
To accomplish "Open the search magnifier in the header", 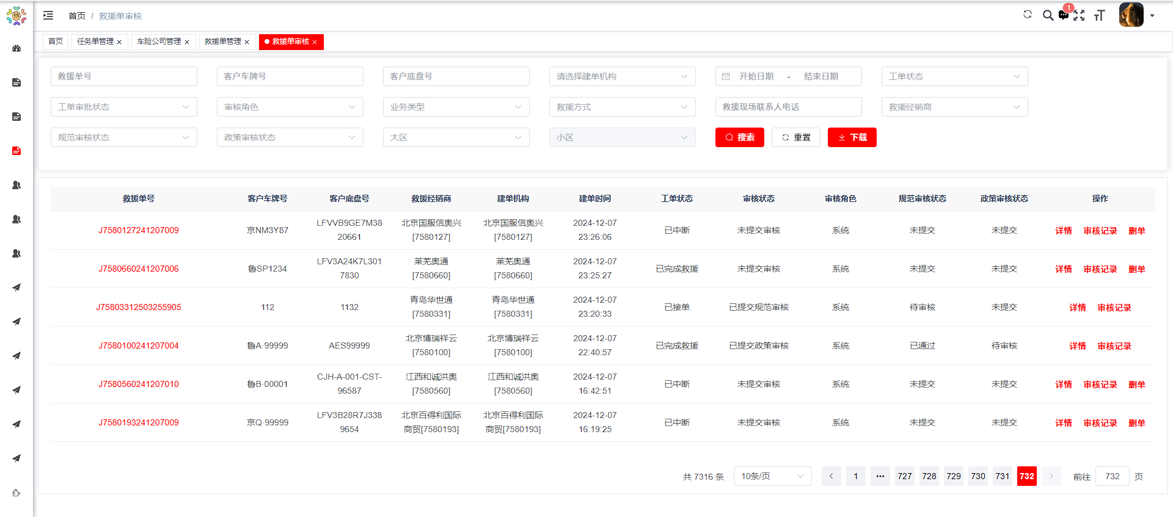I will pyautogui.click(x=1048, y=15).
